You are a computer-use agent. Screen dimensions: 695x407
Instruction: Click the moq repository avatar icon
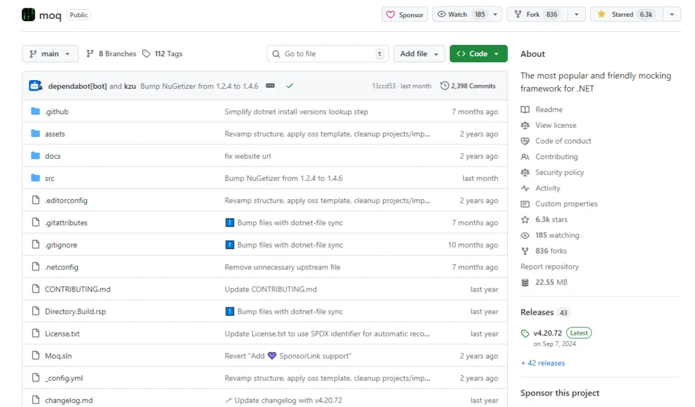click(x=28, y=15)
